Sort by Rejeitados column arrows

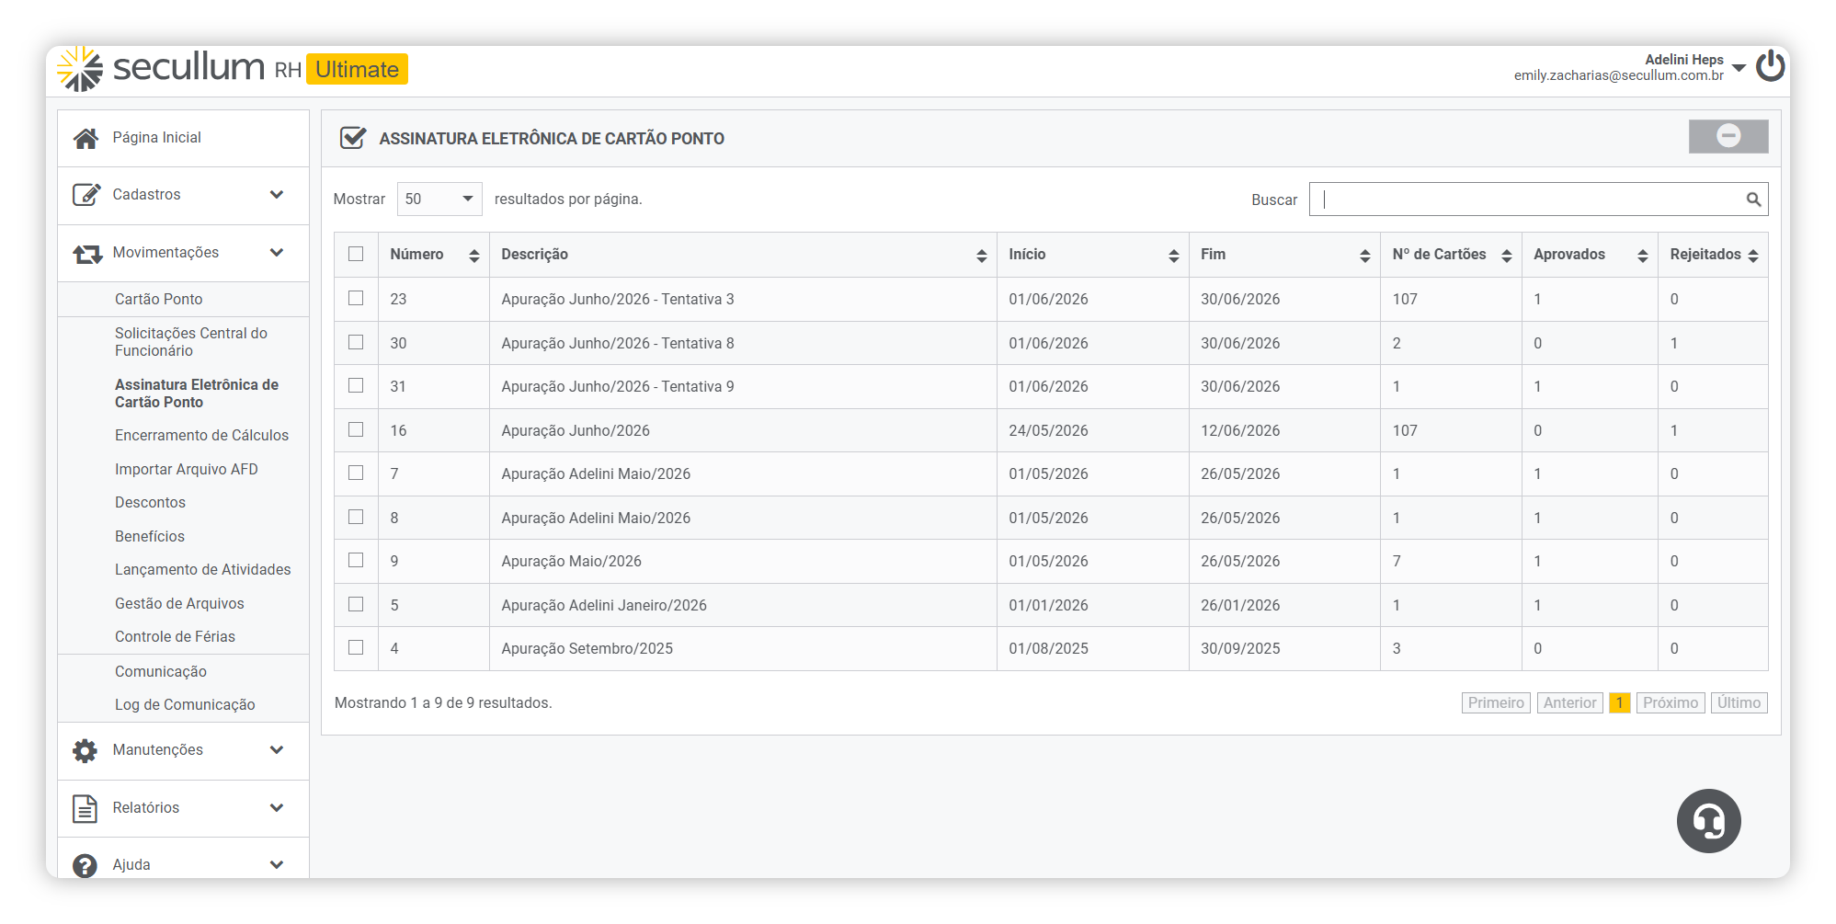coord(1753,256)
